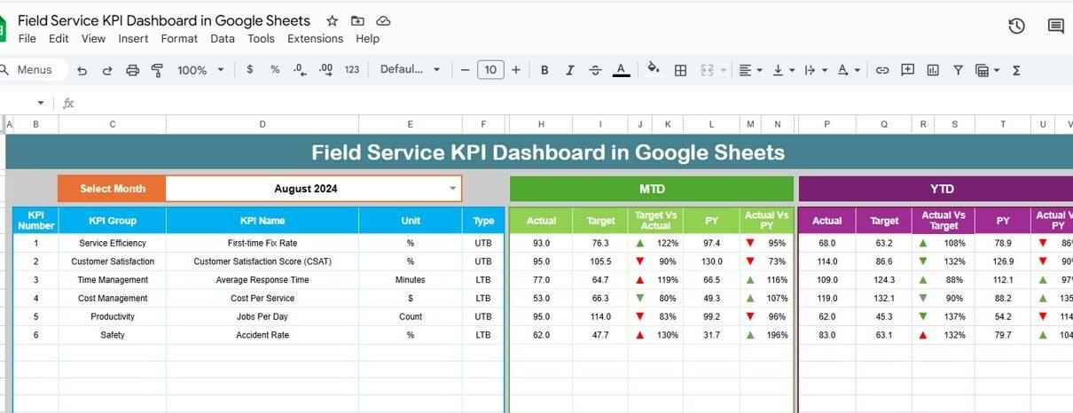Click the Create a filter funnel
Viewport: 1073px width, 413px height.
(x=957, y=70)
